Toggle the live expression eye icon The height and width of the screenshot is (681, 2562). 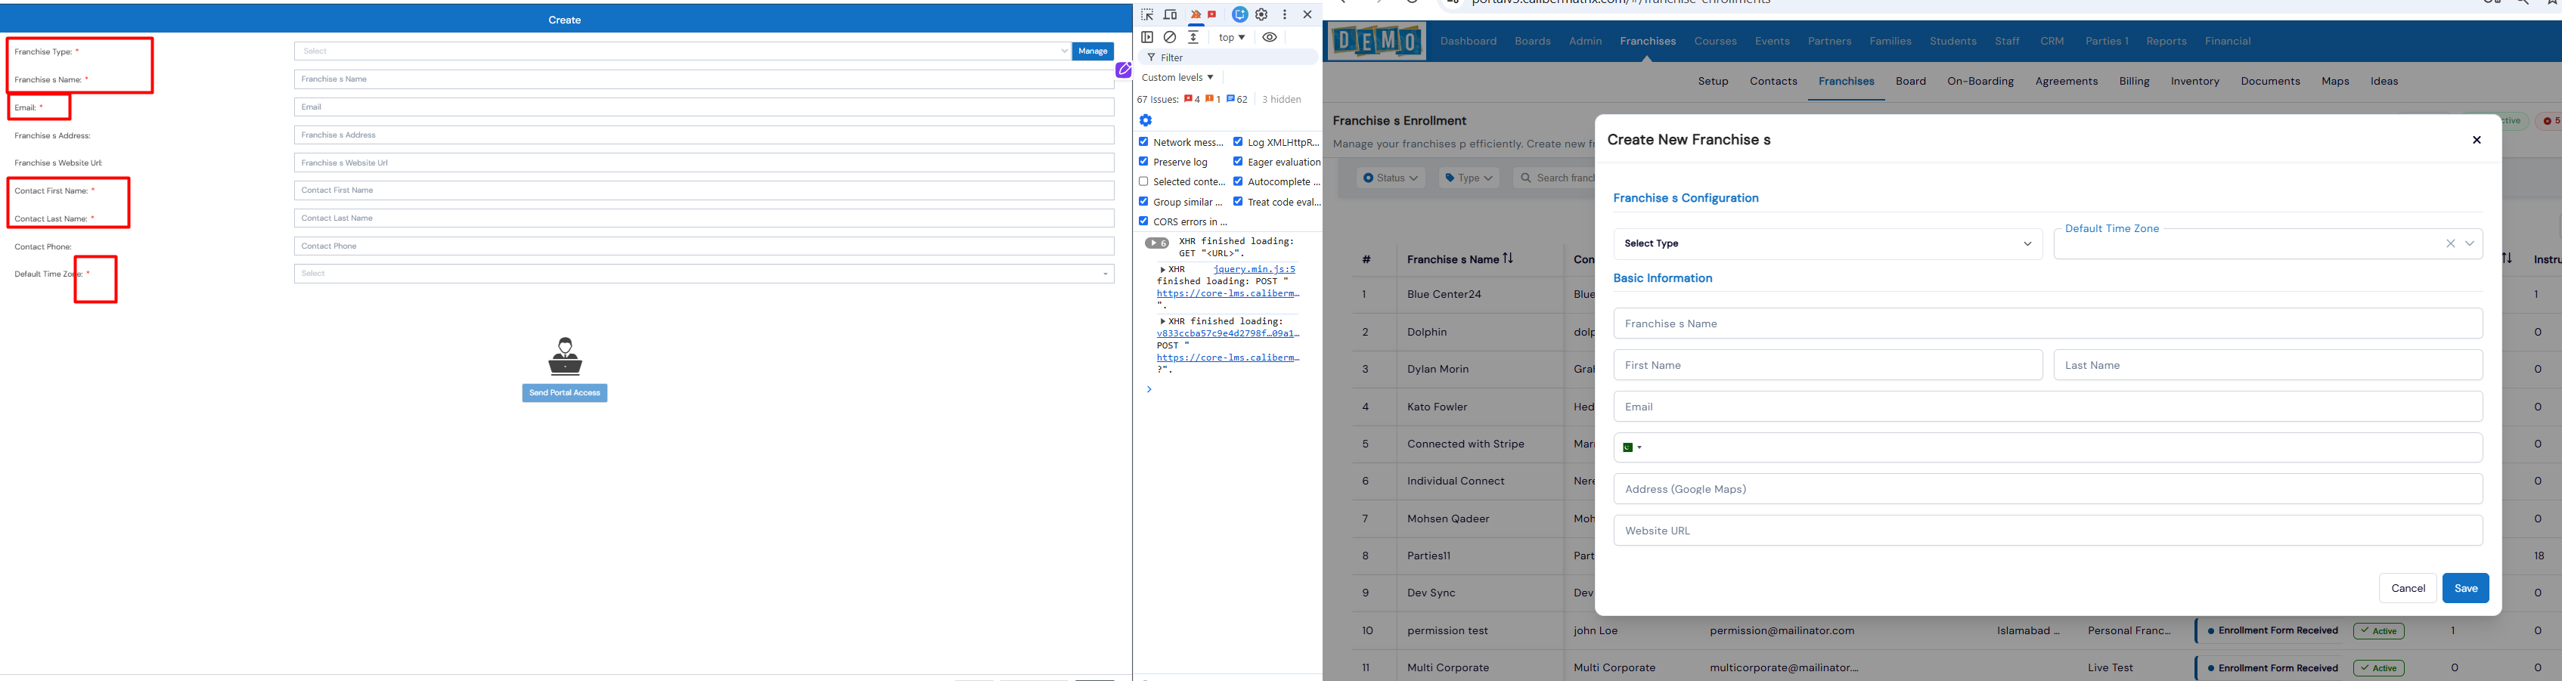(1270, 37)
